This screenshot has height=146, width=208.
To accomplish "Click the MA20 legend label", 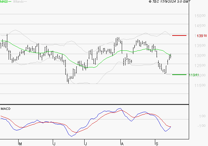I will pyautogui.click(x=4, y=2).
